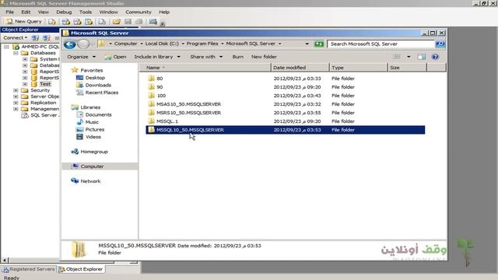Click Program Files in the breadcrumb
This screenshot has width=498, height=280.
click(x=202, y=44)
